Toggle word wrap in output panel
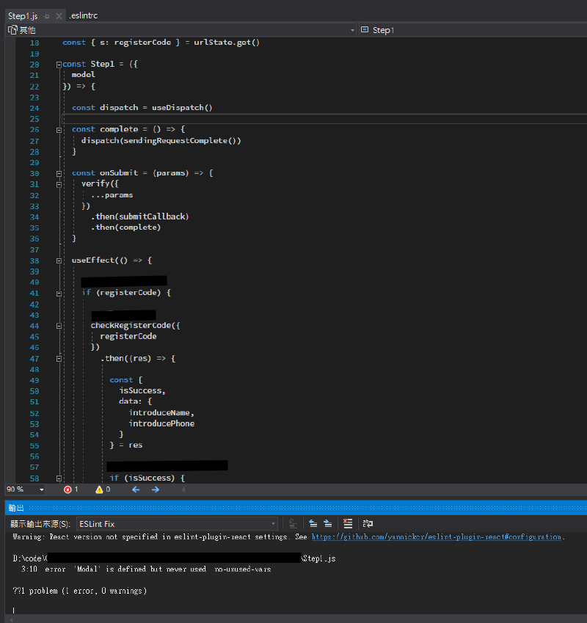This screenshot has width=587, height=623. pyautogui.click(x=368, y=524)
